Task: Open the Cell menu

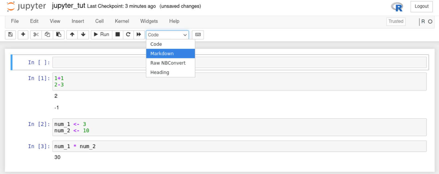Action: point(100,21)
